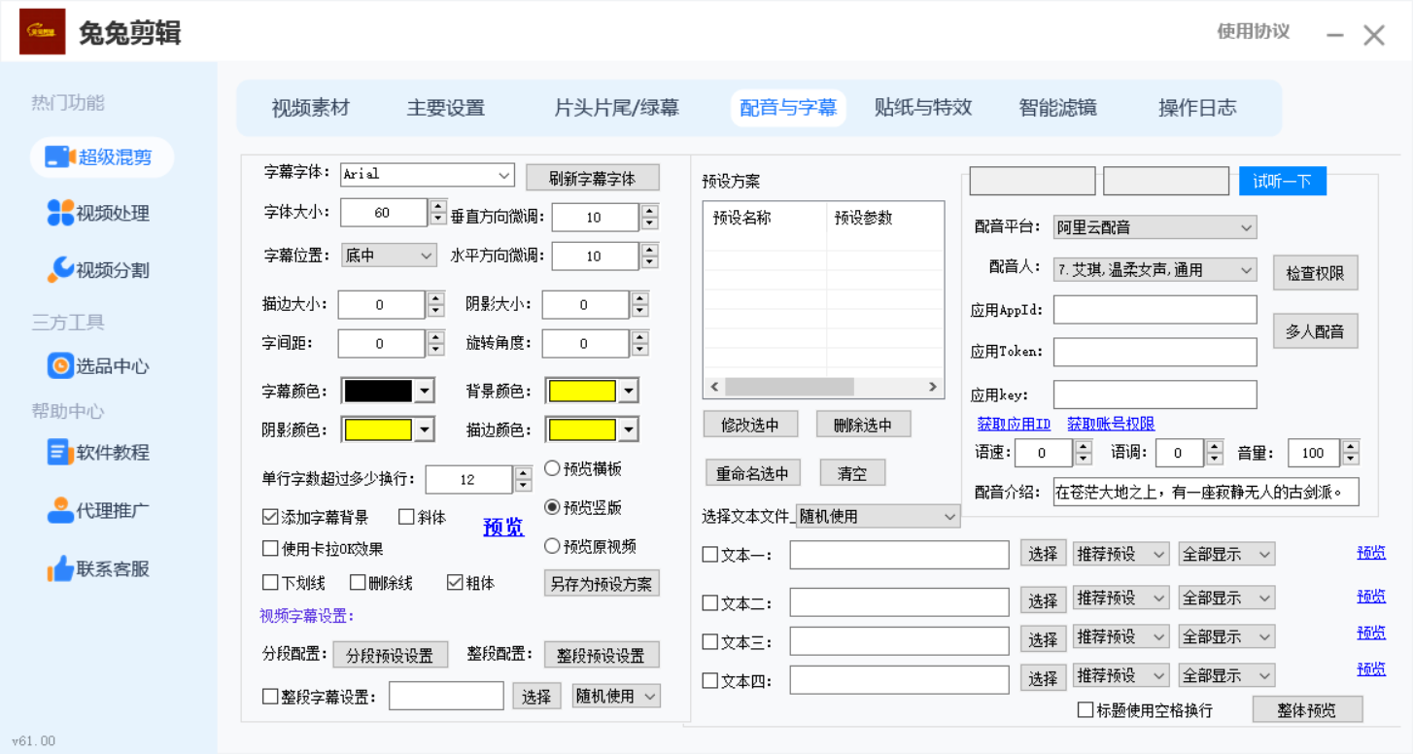
Task: Follow the 获取应用ID link
Action: 1014,424
